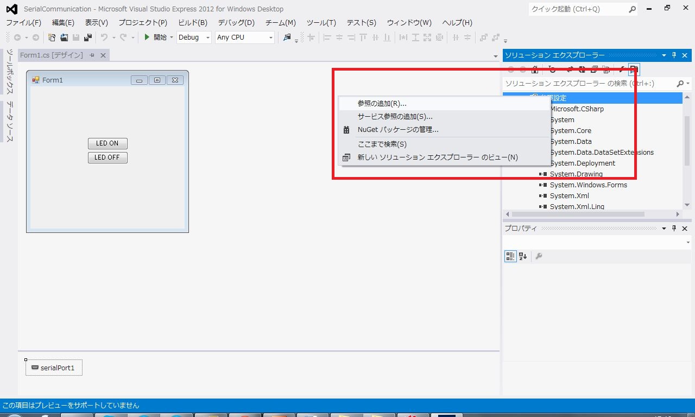Open the active documents list dropdown
Screen dimensions: 695x417
(495, 56)
